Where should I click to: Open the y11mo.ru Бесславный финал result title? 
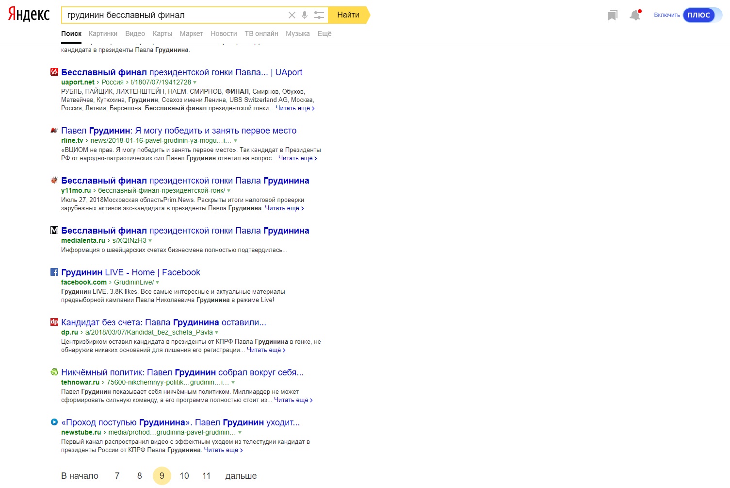coord(185,181)
